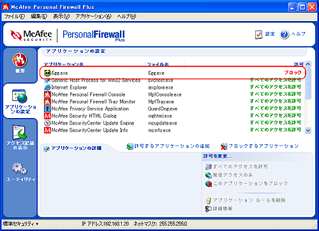Click アプリケーション ルールを削除 text

(x=249, y=200)
